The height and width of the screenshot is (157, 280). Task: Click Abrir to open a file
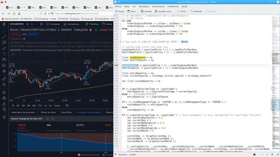pyautogui.click(x=132, y=11)
